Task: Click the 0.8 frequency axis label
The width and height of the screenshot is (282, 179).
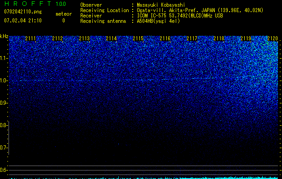Action: 3,125
